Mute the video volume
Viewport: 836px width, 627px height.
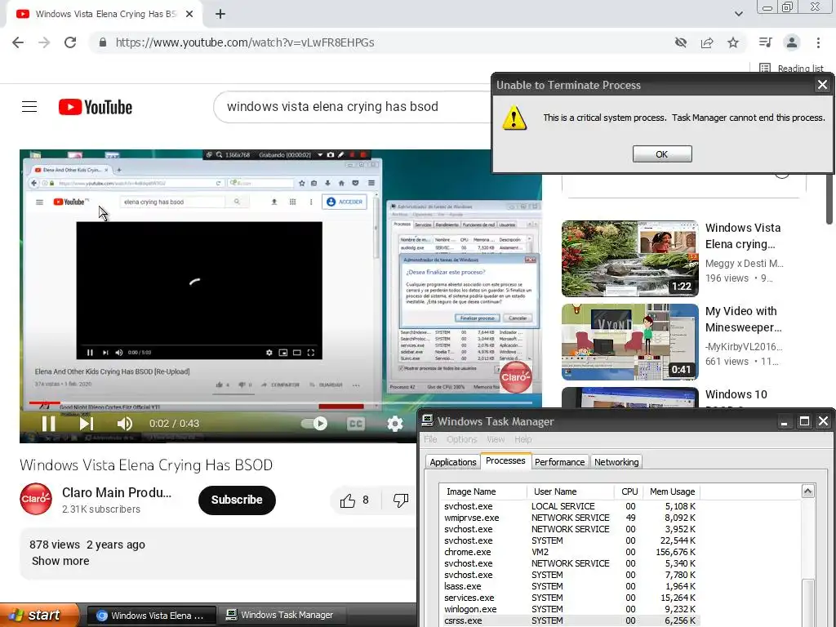[x=124, y=424]
